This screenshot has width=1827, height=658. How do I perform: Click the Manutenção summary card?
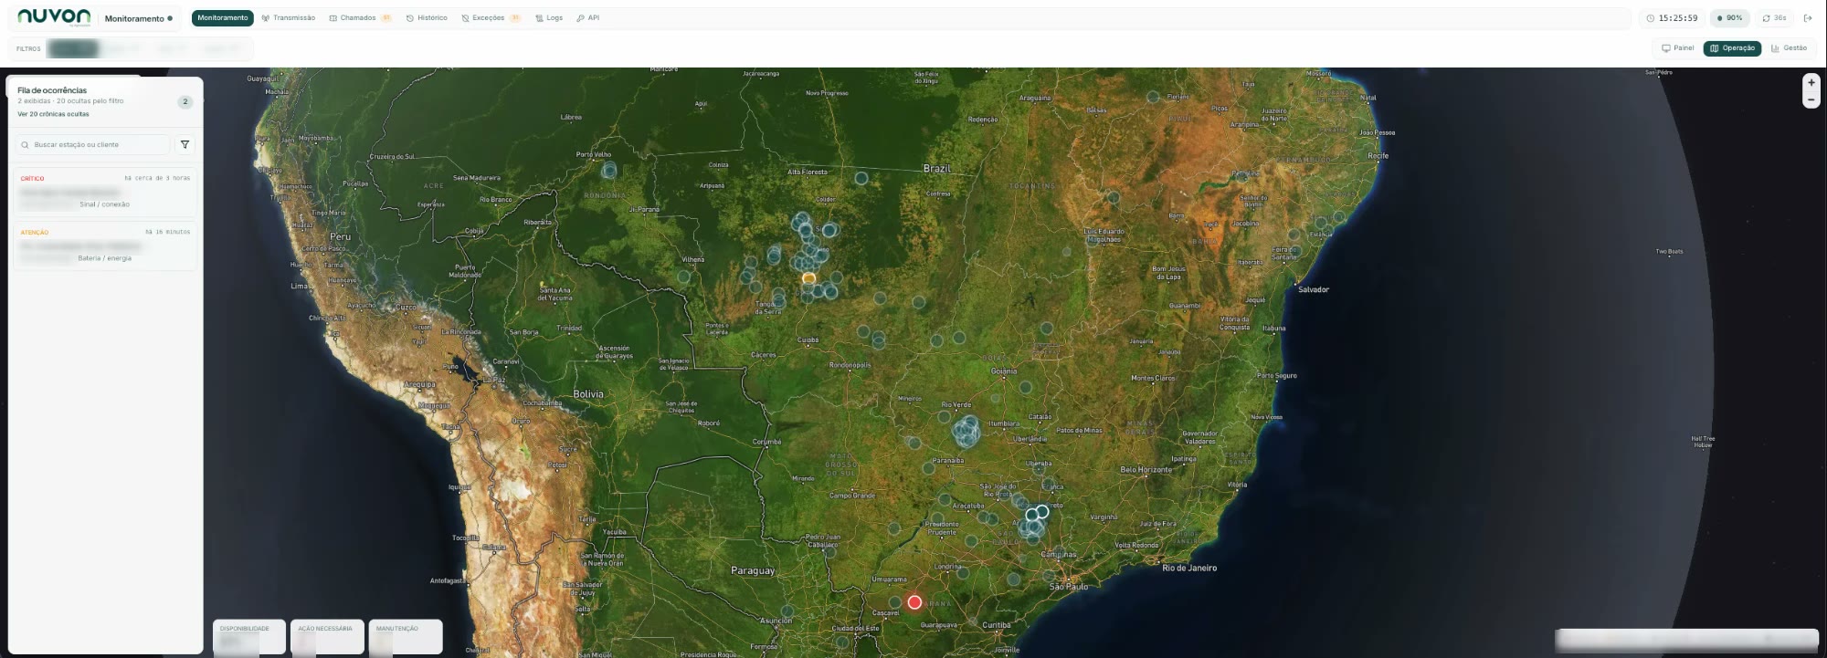(x=406, y=637)
